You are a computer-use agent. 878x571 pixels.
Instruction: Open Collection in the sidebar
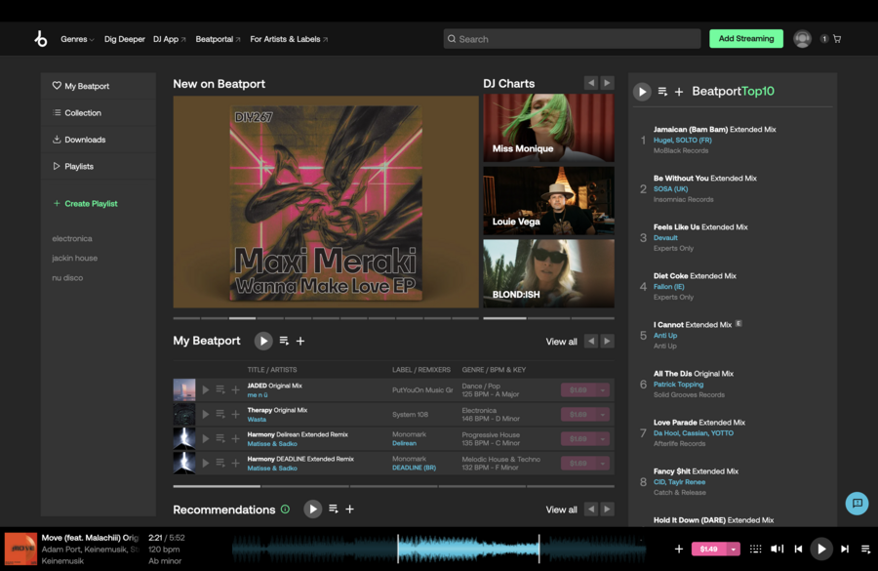[82, 113]
